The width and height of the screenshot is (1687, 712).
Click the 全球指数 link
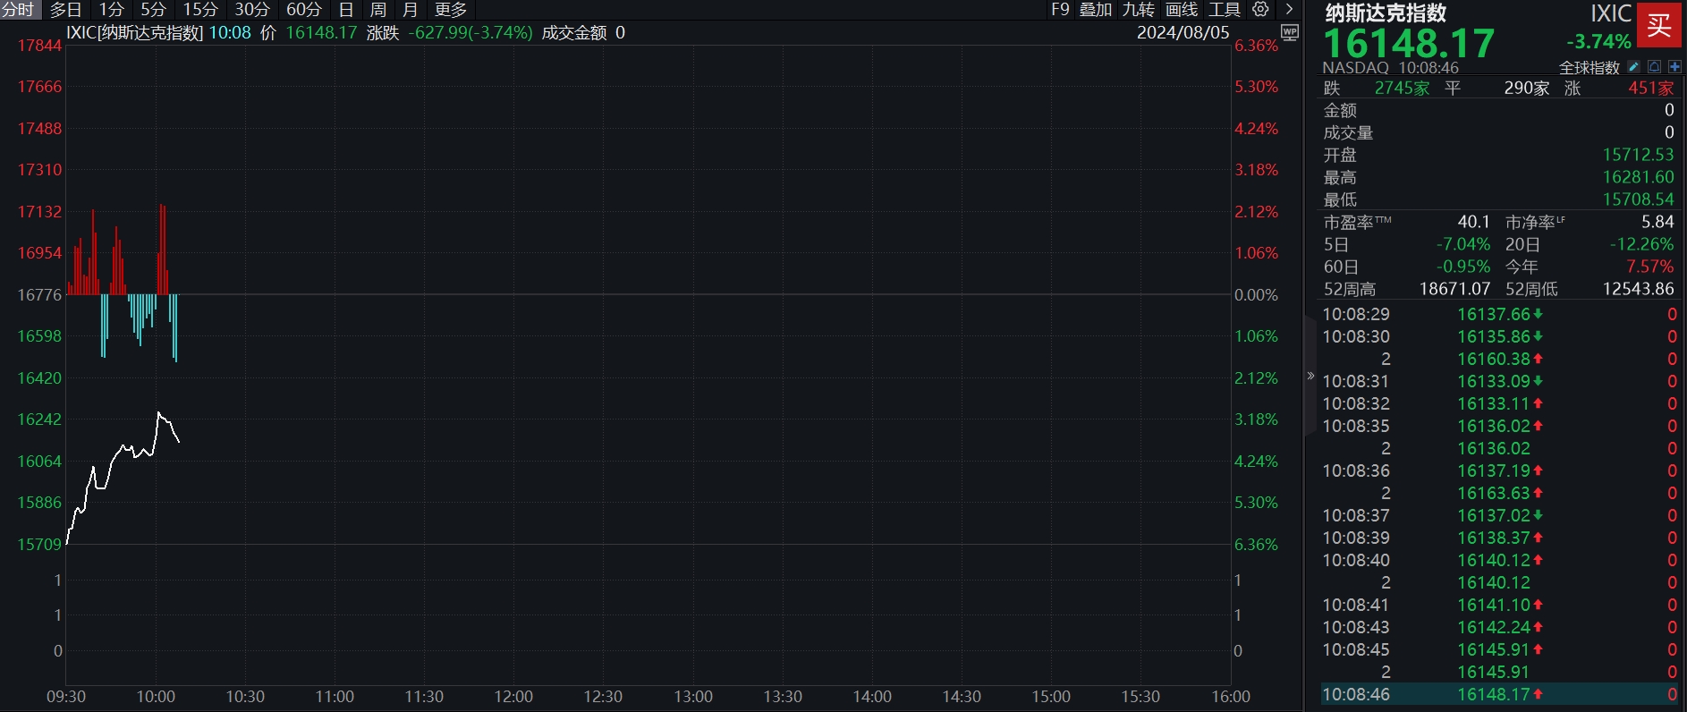click(x=1590, y=68)
